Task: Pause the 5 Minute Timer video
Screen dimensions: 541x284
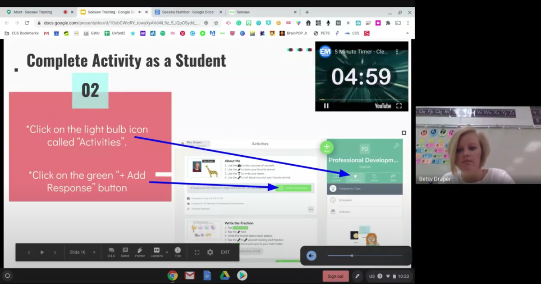Action: pos(326,106)
